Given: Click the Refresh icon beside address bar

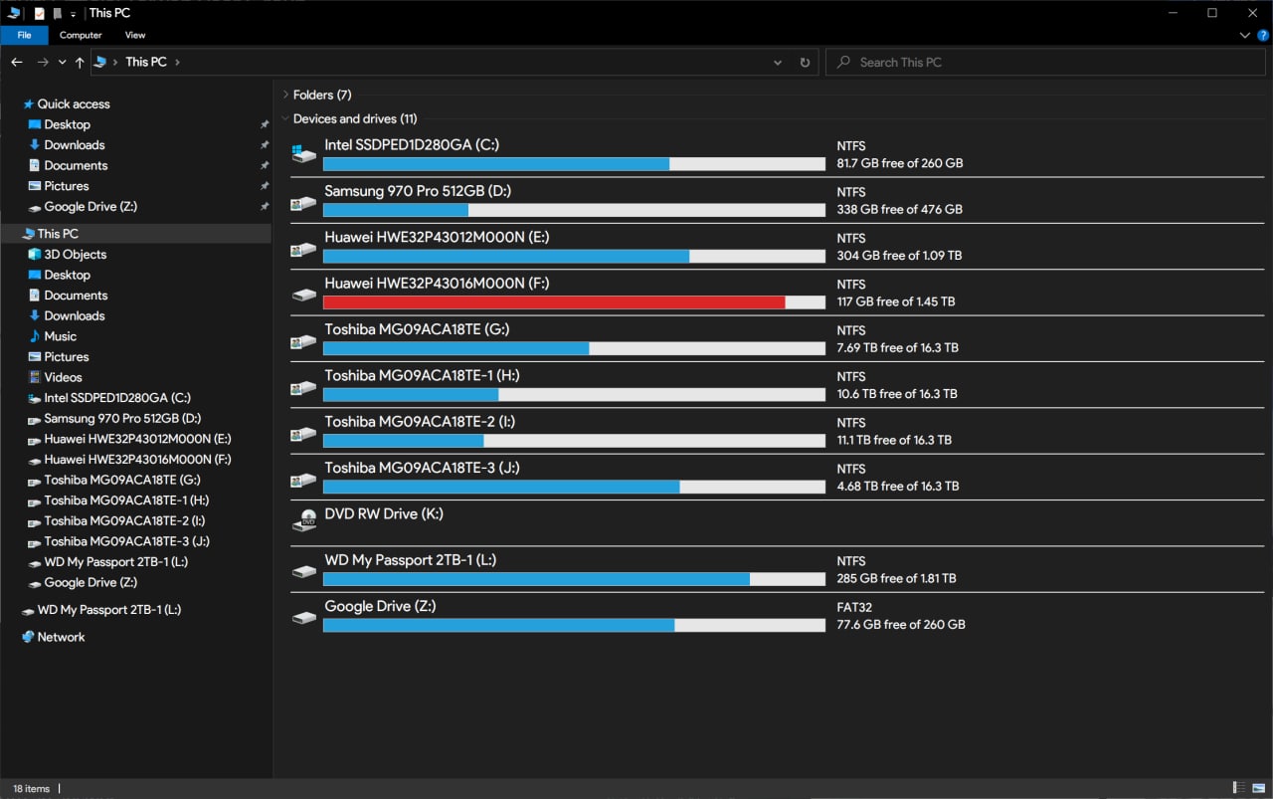Looking at the screenshot, I should coord(805,62).
